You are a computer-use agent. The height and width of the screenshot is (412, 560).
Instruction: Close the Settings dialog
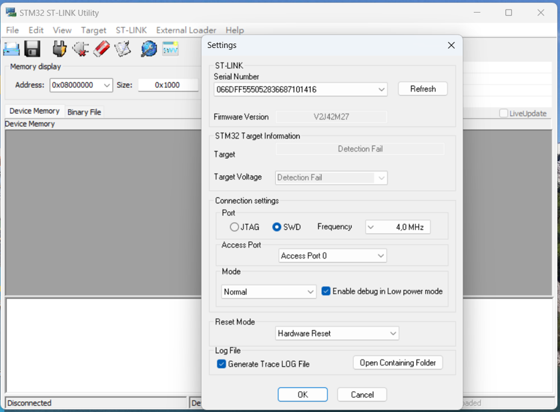pos(451,45)
